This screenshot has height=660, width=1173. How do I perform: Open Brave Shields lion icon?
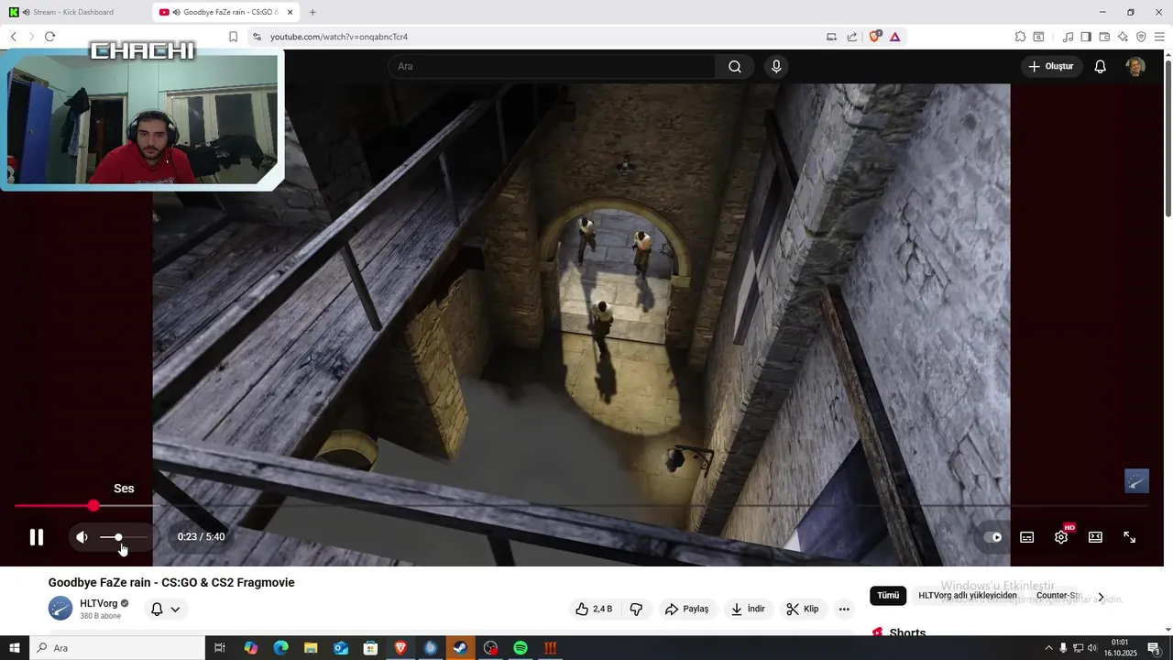click(x=874, y=37)
